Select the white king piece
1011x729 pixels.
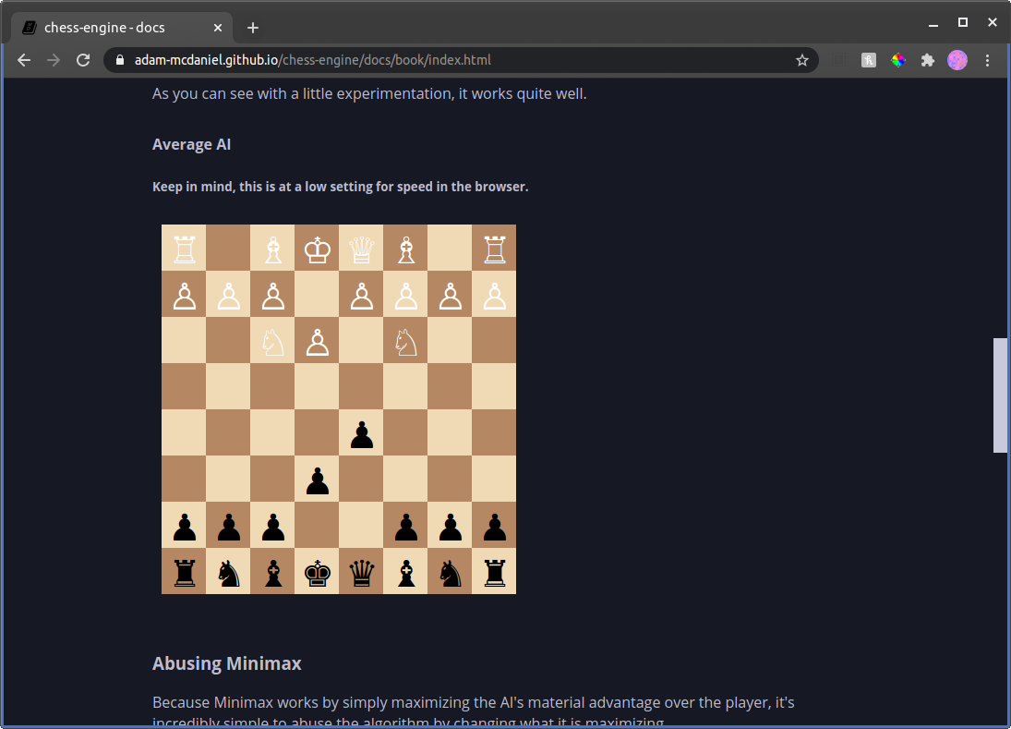click(x=318, y=249)
